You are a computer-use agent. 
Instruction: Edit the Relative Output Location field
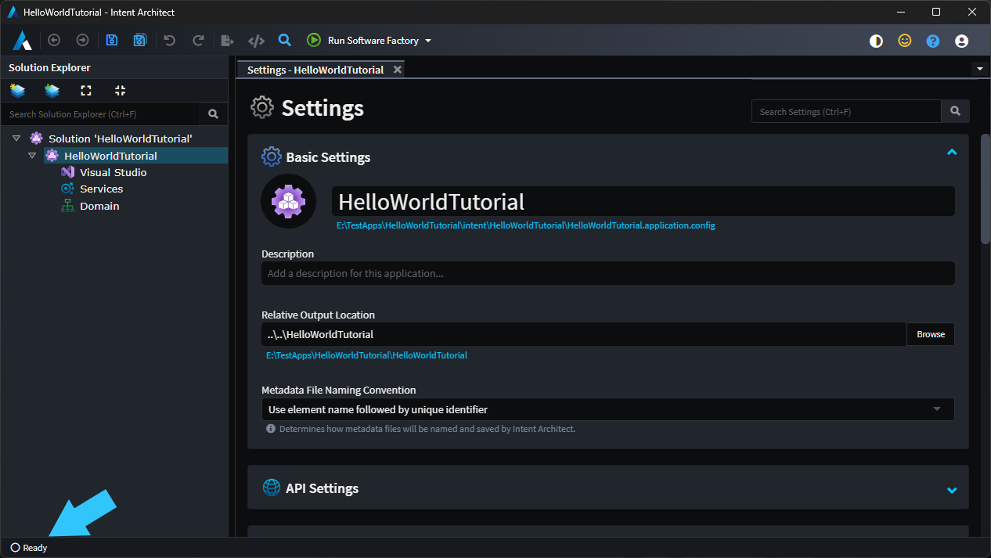click(584, 334)
